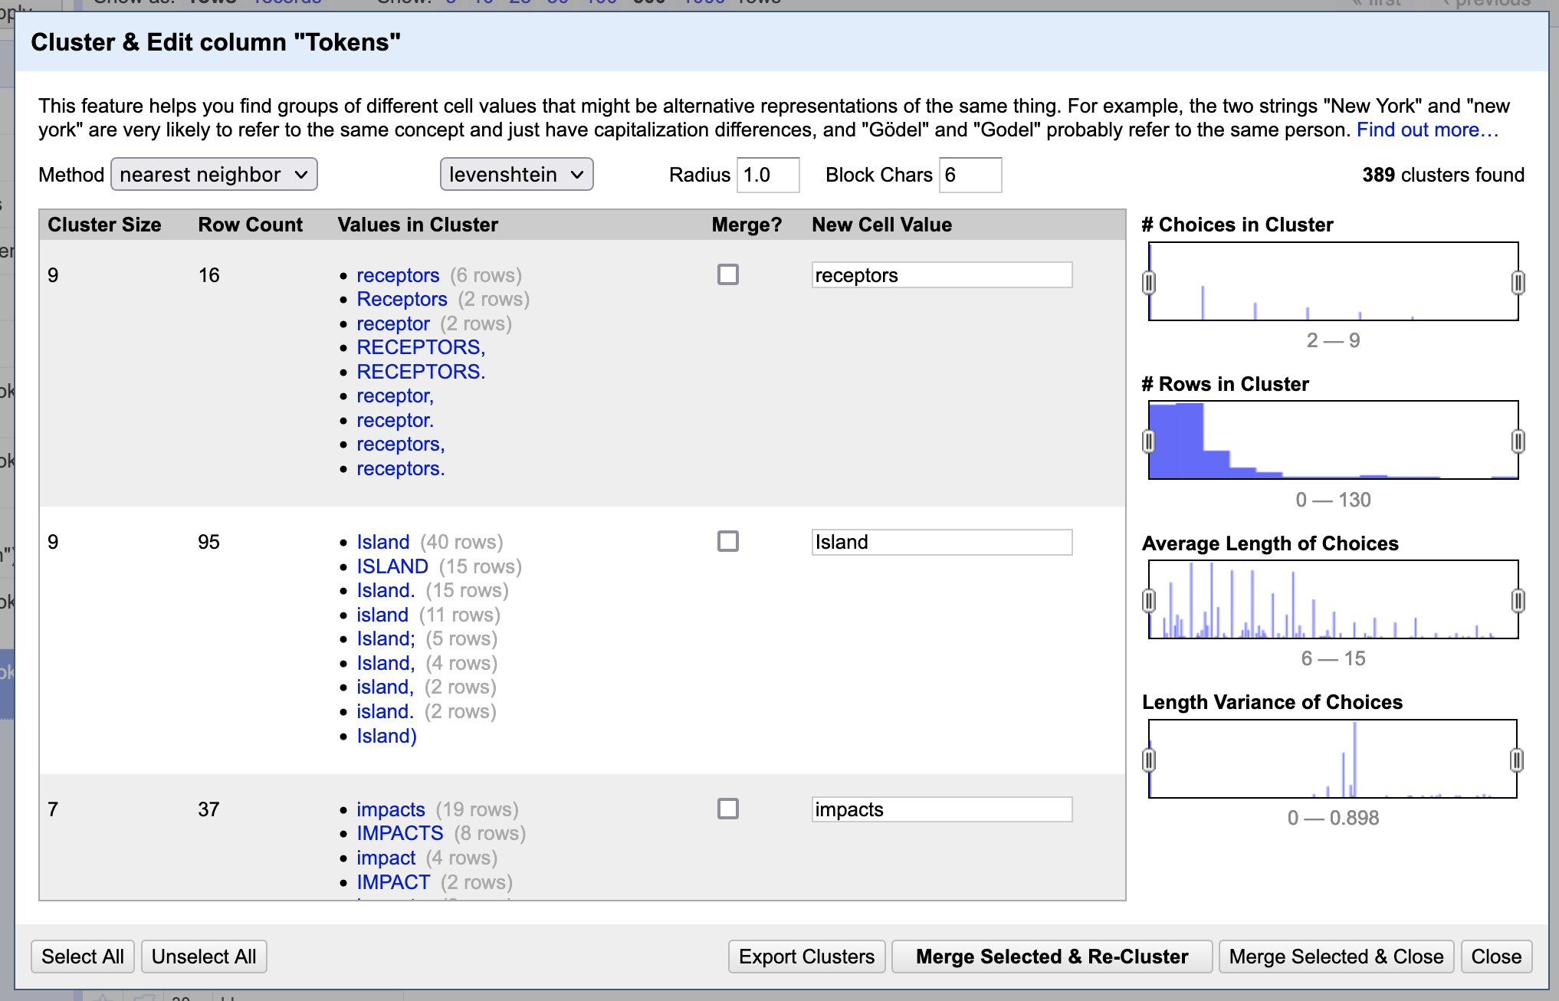Select the right handle of Rows in Cluster slider
The width and height of the screenshot is (1559, 1001).
click(x=1518, y=441)
